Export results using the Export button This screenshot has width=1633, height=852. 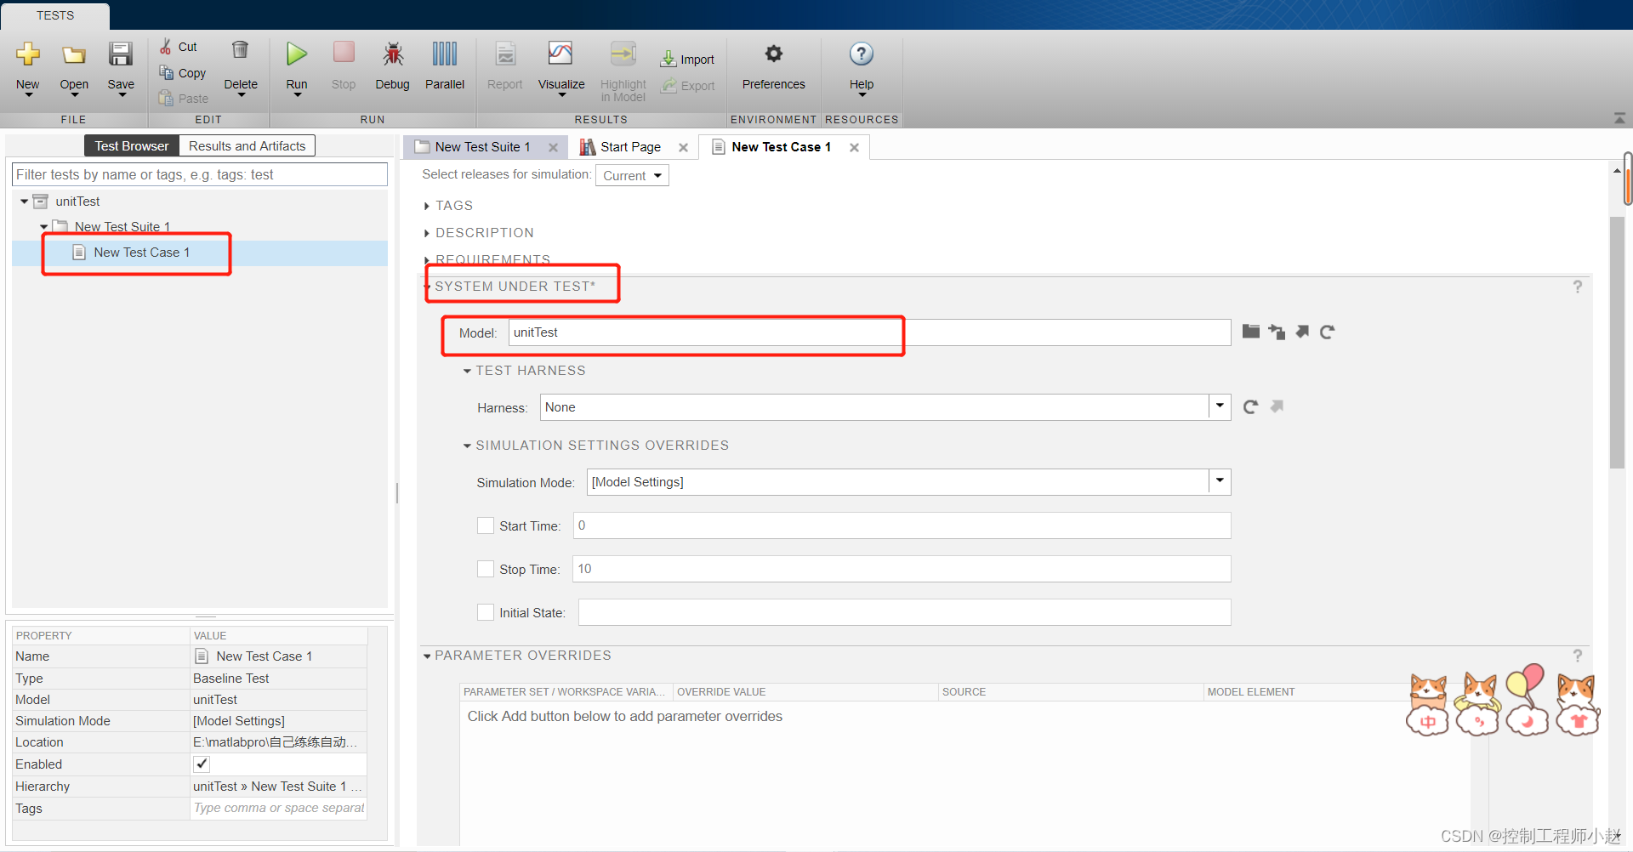(x=688, y=86)
